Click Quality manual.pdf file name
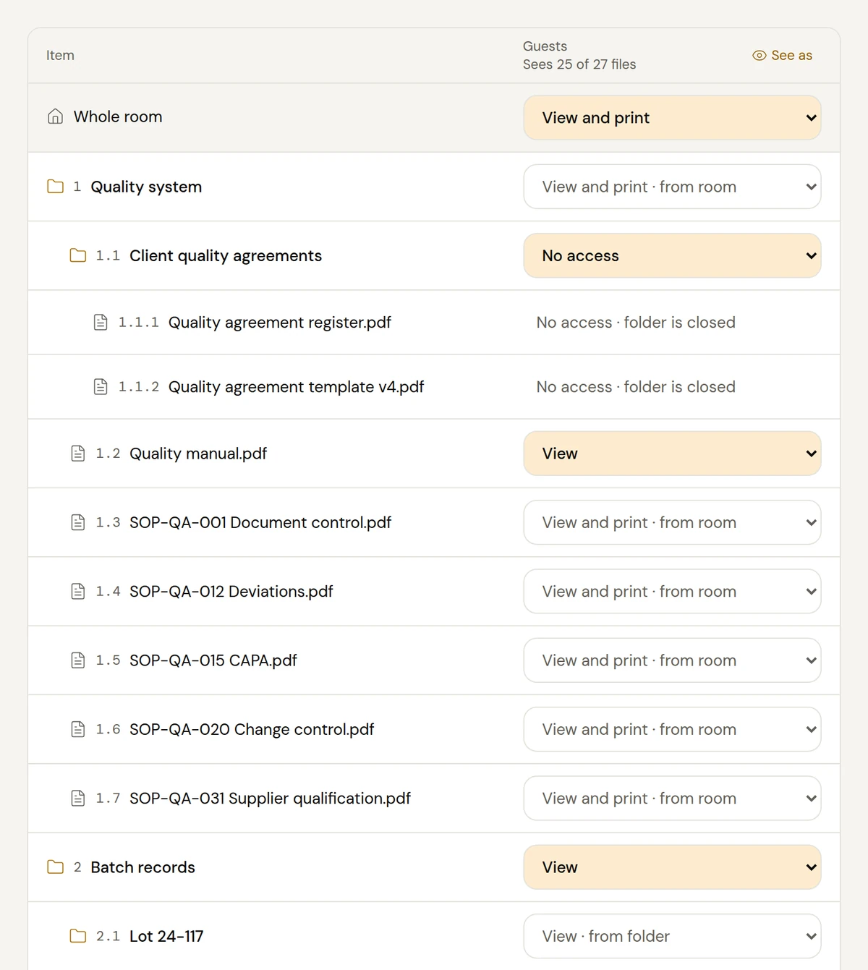 198,454
